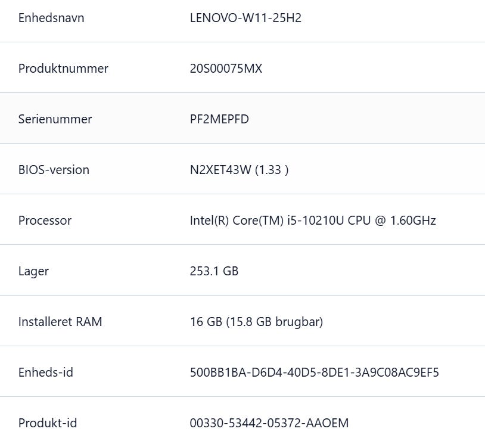Viewport: 485px width, 441px height.
Task: Select product ID 00330-53442-05372-AAOEM
Action: [x=269, y=423]
